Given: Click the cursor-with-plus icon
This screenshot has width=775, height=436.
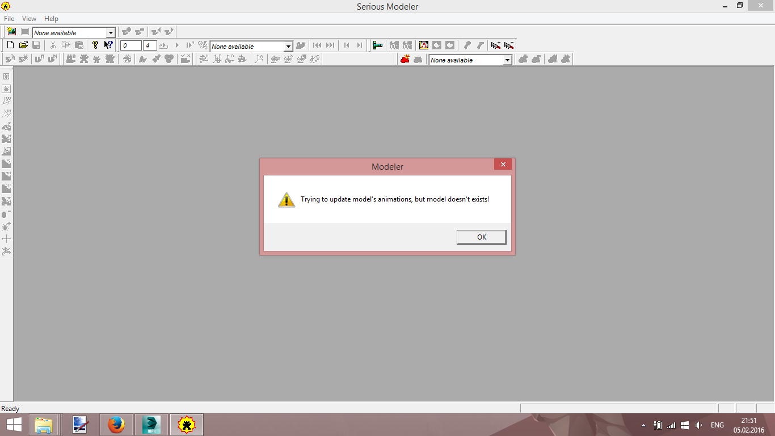Looking at the screenshot, I should [496, 45].
